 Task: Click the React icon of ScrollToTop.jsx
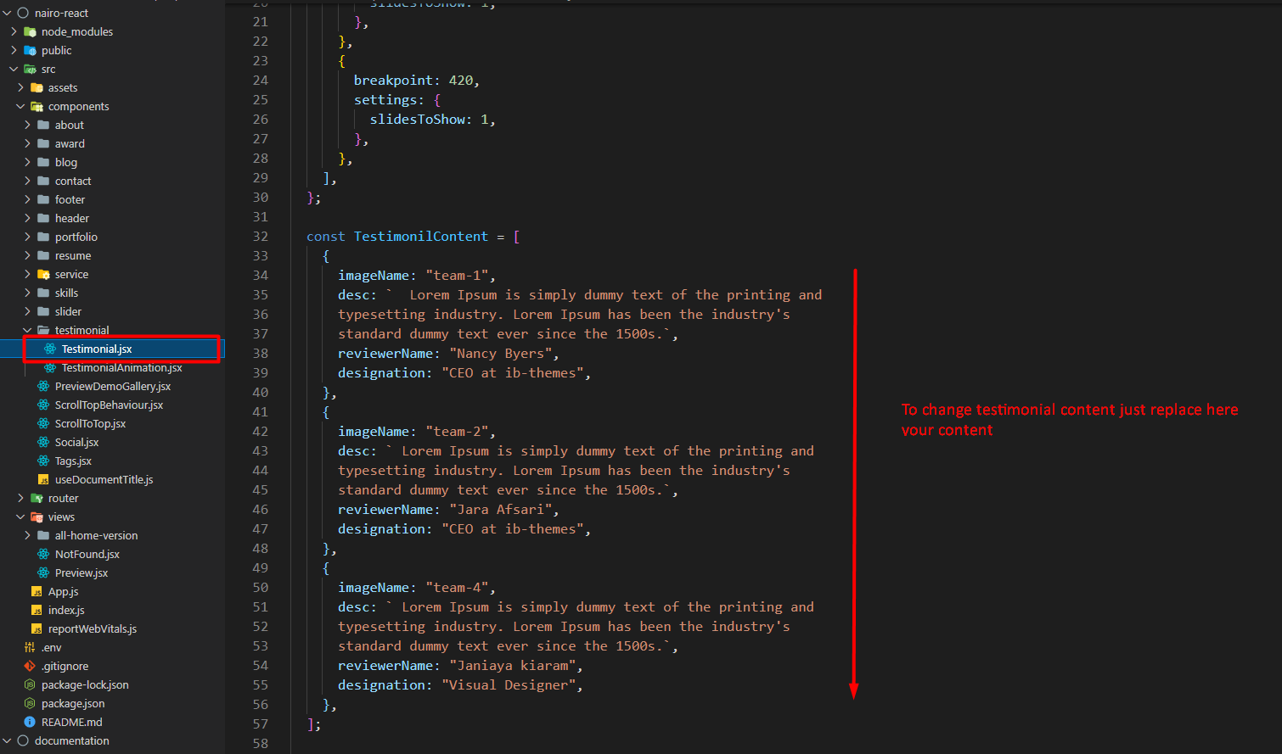click(43, 423)
